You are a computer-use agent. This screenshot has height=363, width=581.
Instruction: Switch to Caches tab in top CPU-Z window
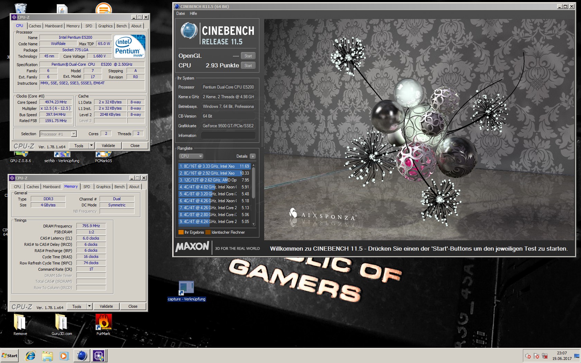pos(35,26)
